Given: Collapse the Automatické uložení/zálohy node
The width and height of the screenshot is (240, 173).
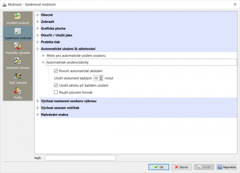Looking at the screenshot, I should [x=43, y=62].
